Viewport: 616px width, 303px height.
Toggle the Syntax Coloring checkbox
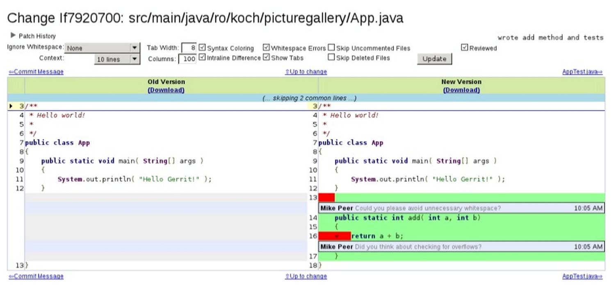tap(202, 47)
